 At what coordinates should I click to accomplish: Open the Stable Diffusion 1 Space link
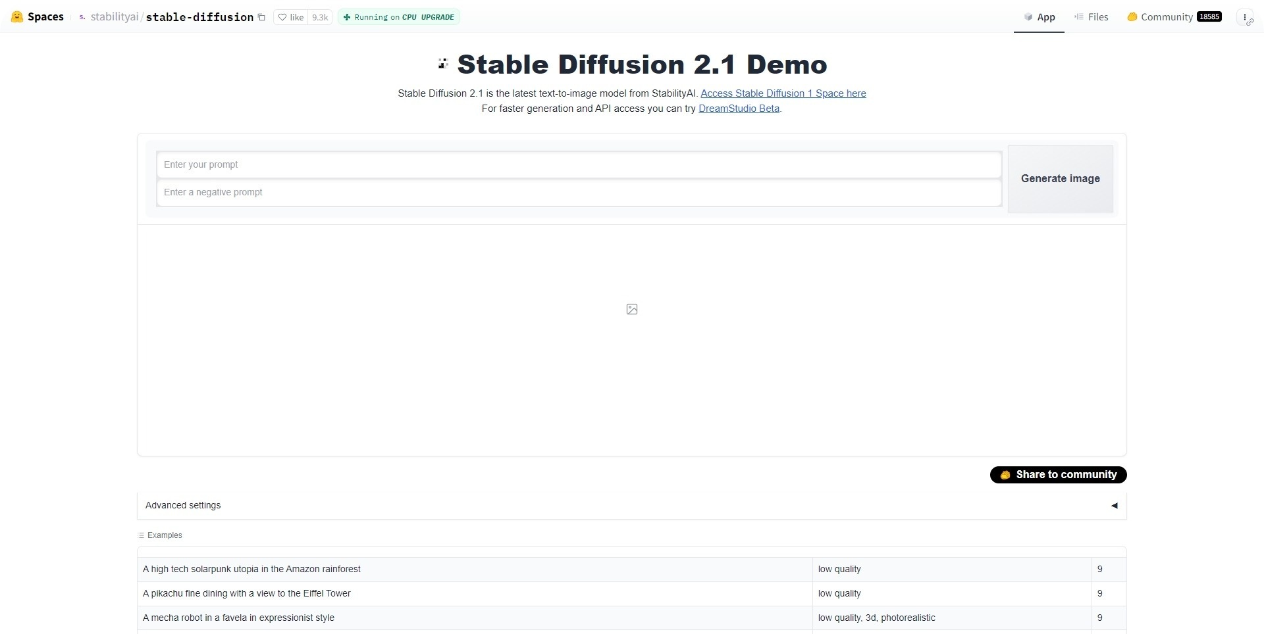[783, 93]
